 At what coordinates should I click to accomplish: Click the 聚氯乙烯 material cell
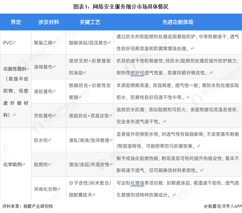coord(49,42)
